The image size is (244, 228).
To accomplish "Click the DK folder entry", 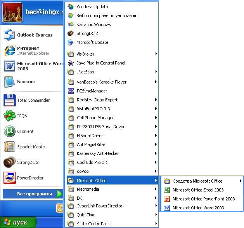I will click(x=112, y=198).
